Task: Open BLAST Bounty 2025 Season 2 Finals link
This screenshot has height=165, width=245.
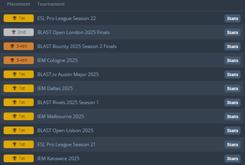Action: point(77,46)
